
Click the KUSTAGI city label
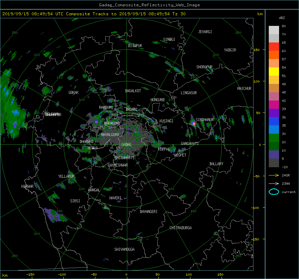[x=166, y=121]
